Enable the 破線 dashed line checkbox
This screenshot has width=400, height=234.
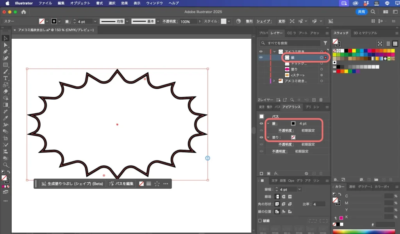(x=260, y=221)
